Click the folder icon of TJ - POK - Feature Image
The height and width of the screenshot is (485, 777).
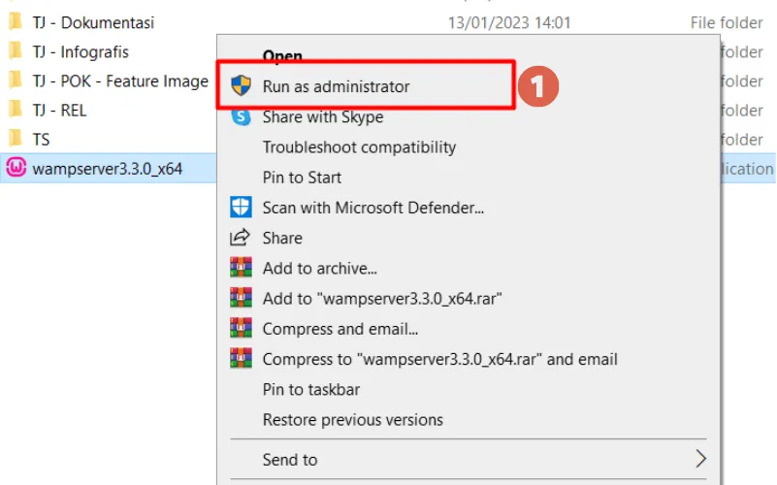pyautogui.click(x=16, y=80)
